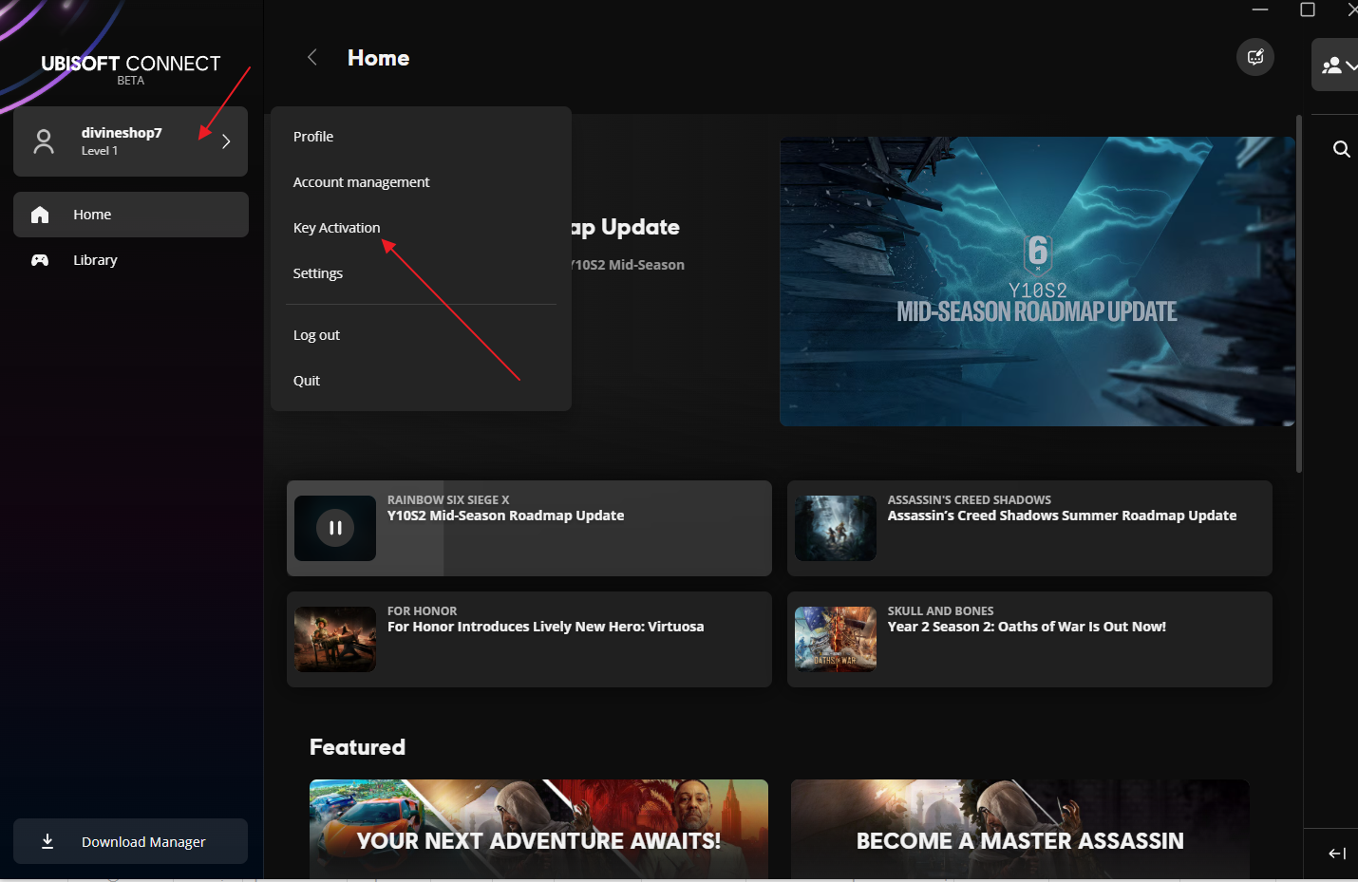Expand the divineshop7 account menu chevron
This screenshot has height=882, width=1358.
(x=226, y=141)
